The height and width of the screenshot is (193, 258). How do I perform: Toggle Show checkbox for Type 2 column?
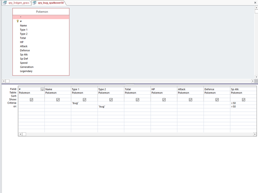point(111,100)
